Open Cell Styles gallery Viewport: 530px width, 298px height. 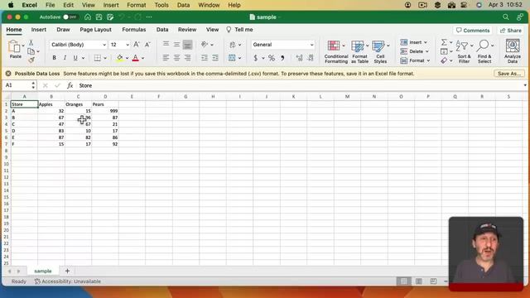[380, 51]
